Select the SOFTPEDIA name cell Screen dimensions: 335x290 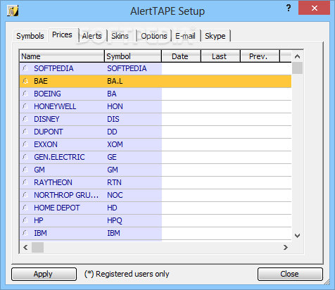coord(62,68)
